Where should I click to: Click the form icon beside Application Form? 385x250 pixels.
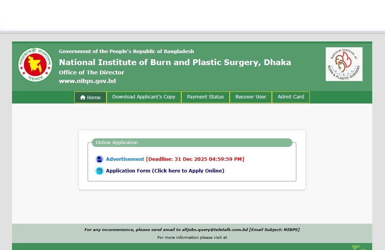[100, 171]
